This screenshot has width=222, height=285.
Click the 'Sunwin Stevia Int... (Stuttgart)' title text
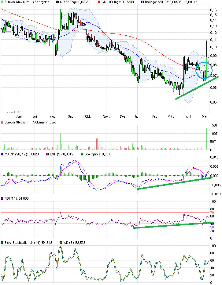pyautogui.click(x=27, y=2)
